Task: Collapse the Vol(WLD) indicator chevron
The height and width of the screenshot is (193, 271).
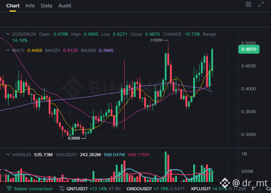Action: tap(8, 154)
